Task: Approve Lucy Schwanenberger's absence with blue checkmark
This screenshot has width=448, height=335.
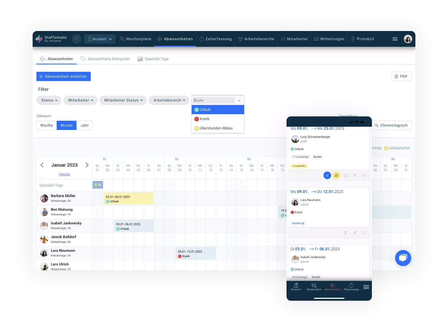Action: tap(327, 175)
